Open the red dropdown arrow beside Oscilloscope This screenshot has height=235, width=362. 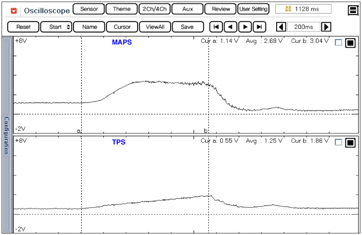pyautogui.click(x=14, y=11)
